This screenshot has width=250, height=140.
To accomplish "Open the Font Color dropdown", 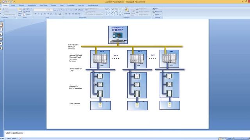I will tap(61, 14).
